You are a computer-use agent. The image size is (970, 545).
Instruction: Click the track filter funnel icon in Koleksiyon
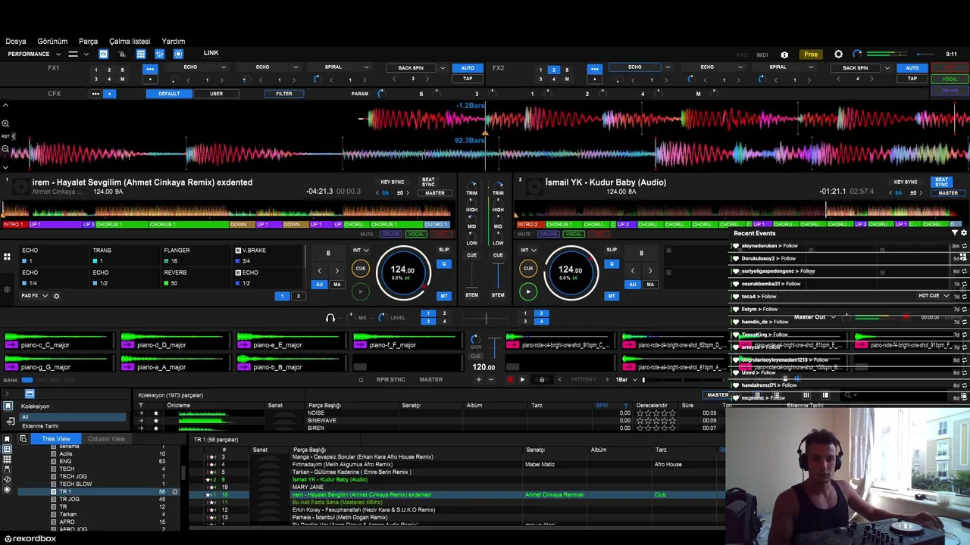click(x=140, y=406)
